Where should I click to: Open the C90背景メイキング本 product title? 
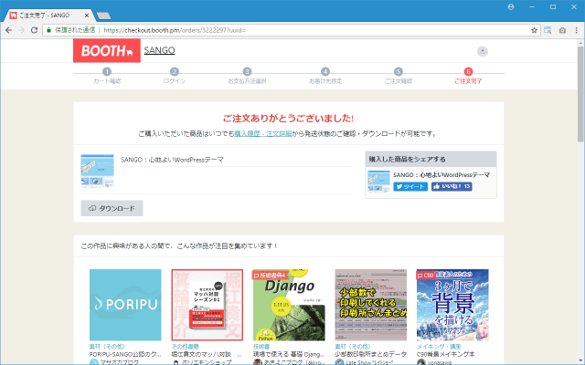pos(446,354)
